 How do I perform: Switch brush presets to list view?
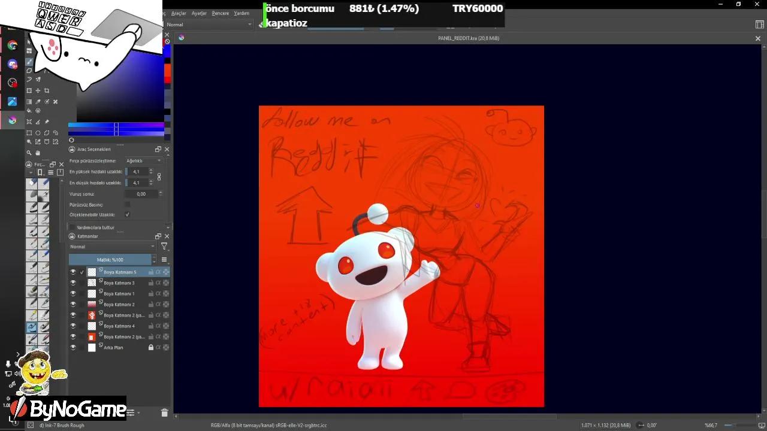click(50, 172)
